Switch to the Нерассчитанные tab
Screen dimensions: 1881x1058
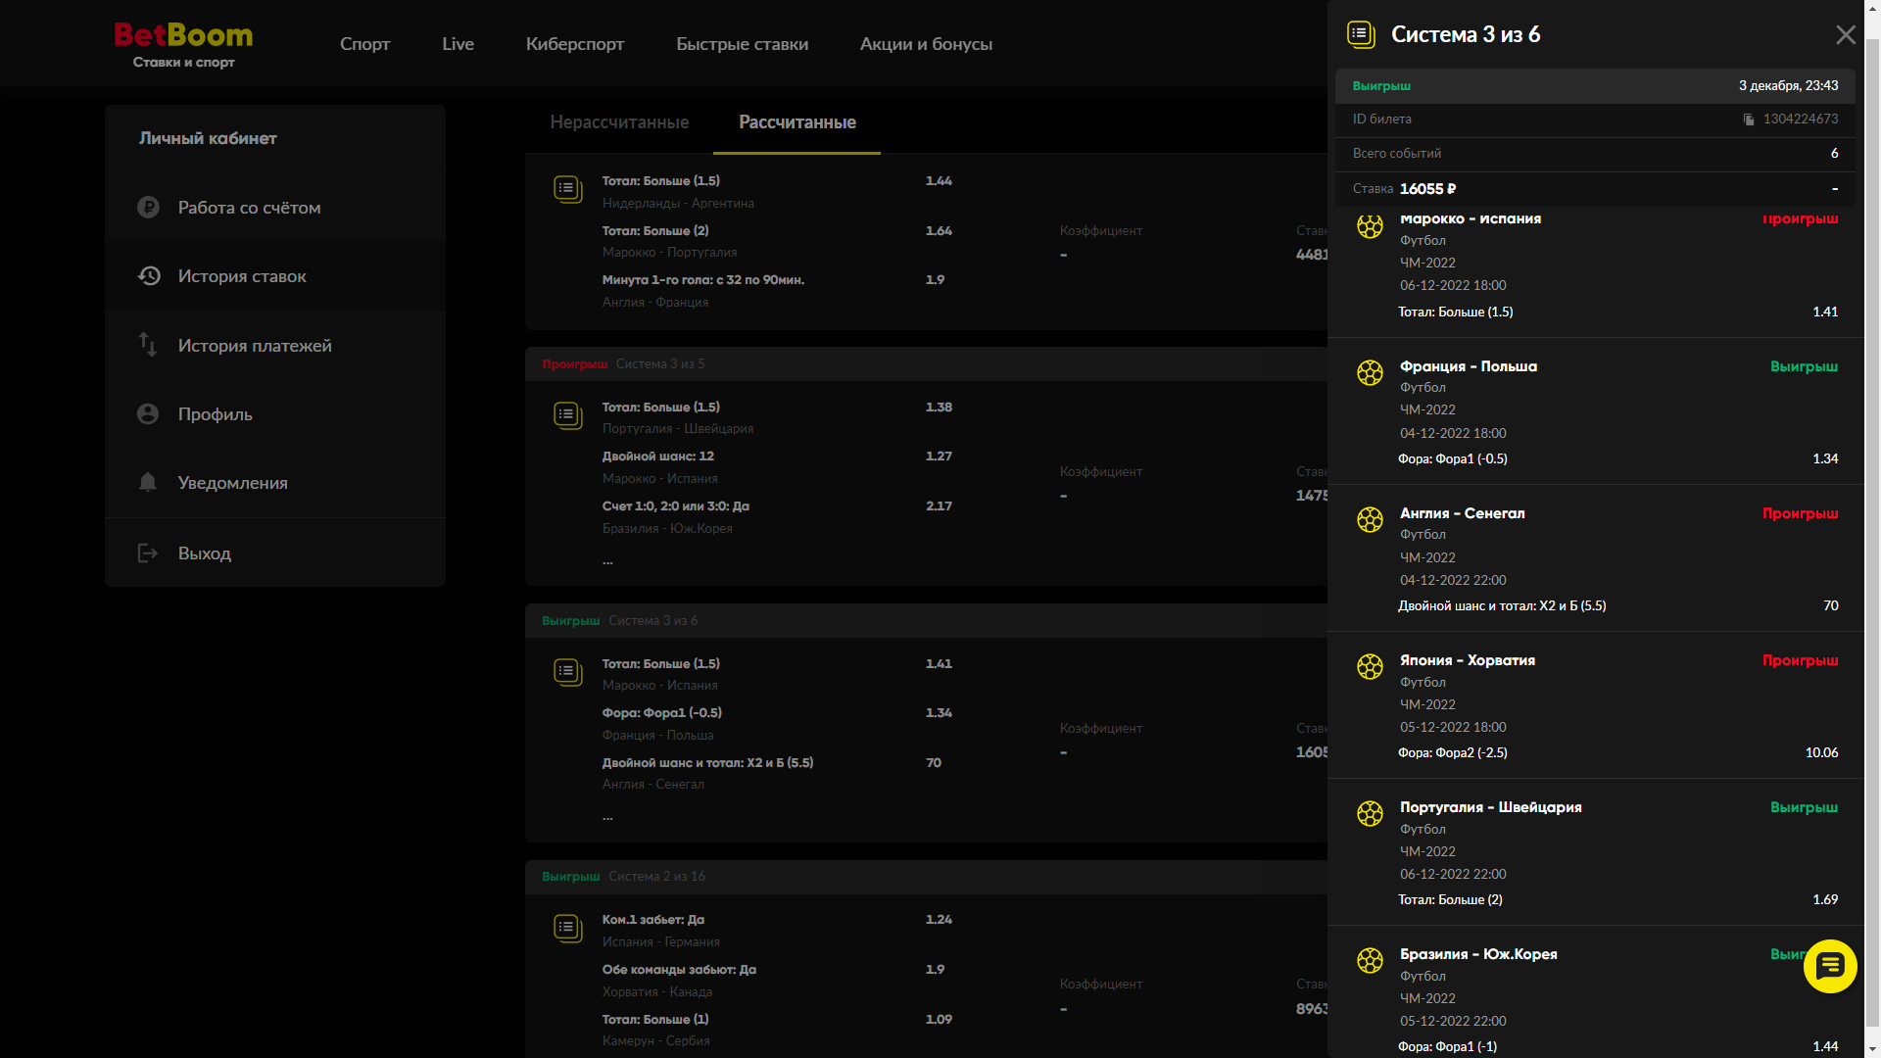pyautogui.click(x=619, y=122)
